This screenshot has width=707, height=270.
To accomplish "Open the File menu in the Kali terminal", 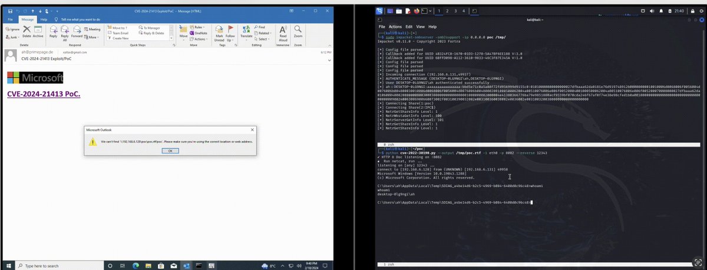I will [x=382, y=26].
